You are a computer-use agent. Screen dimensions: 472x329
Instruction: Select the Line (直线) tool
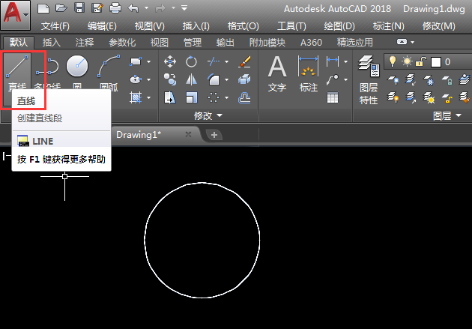(17, 72)
